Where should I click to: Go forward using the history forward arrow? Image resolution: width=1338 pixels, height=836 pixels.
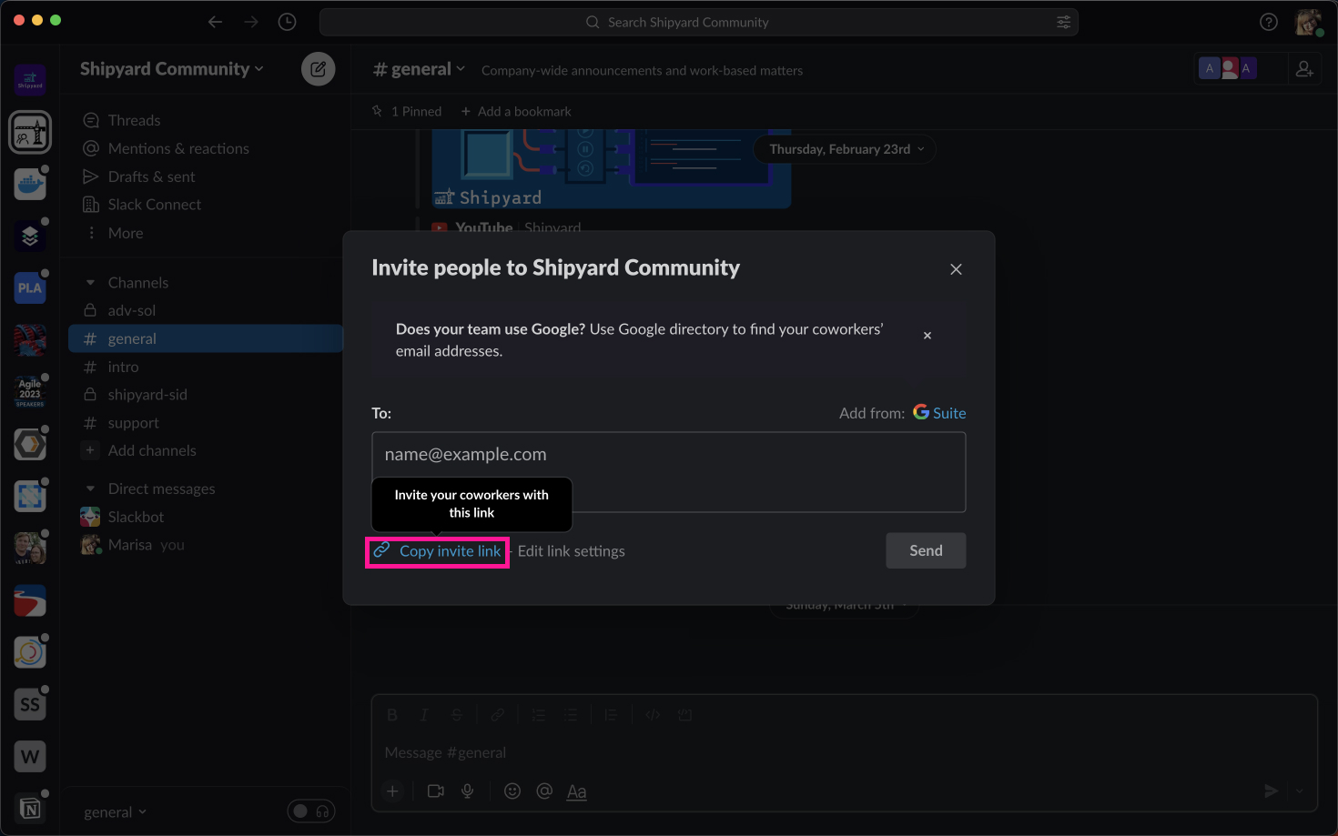251,22
